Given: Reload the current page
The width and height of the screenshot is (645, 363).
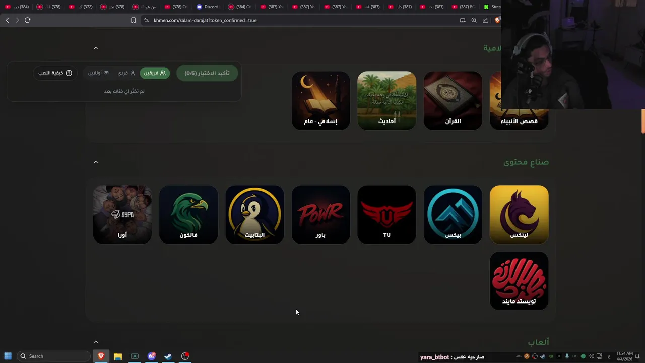Looking at the screenshot, I should click(x=27, y=20).
